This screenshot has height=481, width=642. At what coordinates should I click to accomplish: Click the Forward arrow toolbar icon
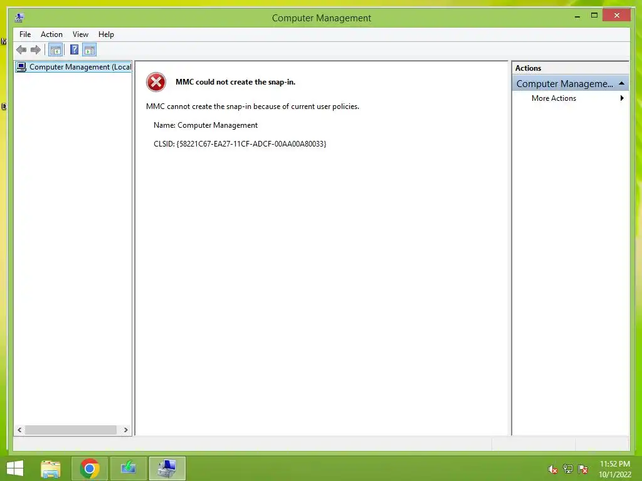pos(36,50)
